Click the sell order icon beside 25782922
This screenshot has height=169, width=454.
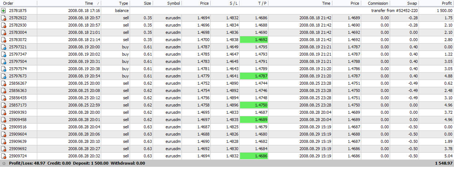[4, 18]
